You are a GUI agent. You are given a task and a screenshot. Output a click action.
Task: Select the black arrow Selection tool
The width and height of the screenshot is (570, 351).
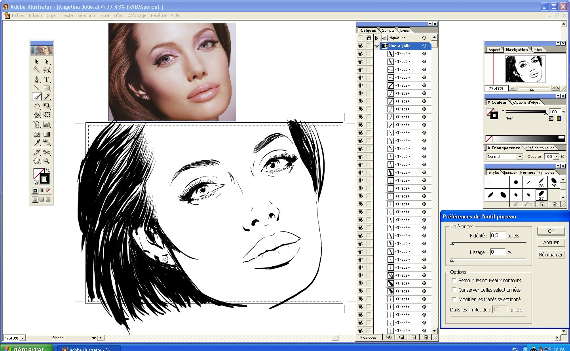(x=37, y=62)
